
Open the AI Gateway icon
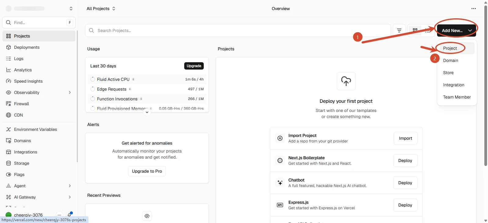pyautogui.click(x=9, y=197)
